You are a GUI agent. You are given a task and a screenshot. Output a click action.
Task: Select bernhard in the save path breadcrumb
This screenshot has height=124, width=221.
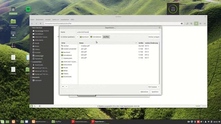click(84, 37)
